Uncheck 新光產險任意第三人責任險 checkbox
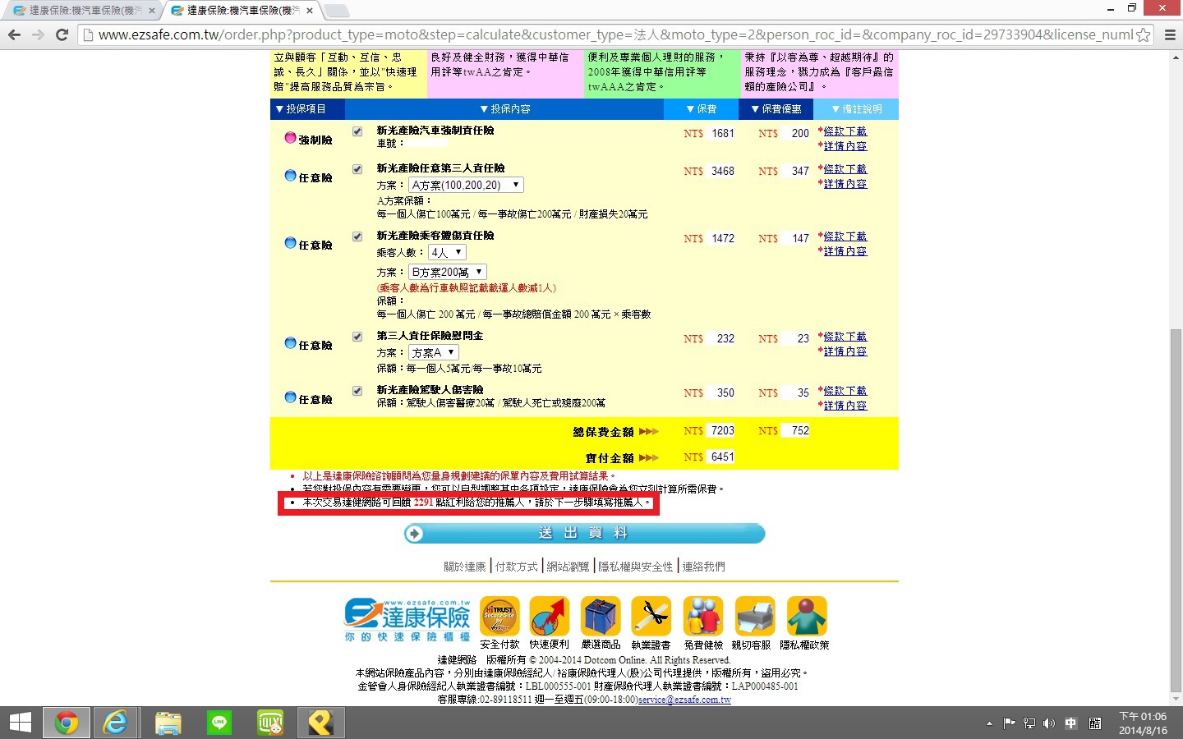Viewport: 1183px width, 739px height. pos(357,169)
